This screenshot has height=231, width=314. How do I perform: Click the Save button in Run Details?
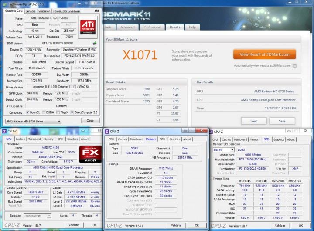click(x=282, y=121)
